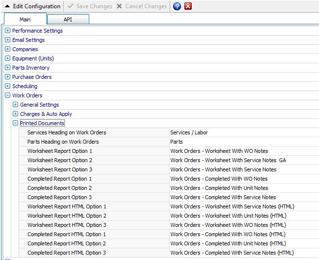Click 'Completed With Service Notes (HTML)' value

(x=232, y=253)
